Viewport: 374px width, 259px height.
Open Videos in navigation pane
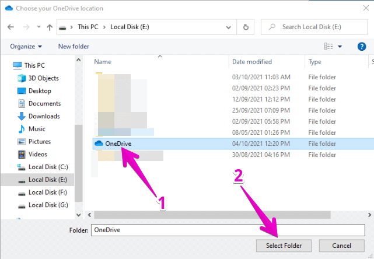[38, 154]
